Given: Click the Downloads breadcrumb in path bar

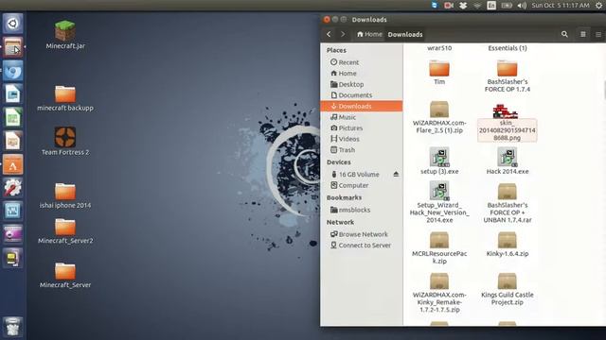Looking at the screenshot, I should [405, 34].
